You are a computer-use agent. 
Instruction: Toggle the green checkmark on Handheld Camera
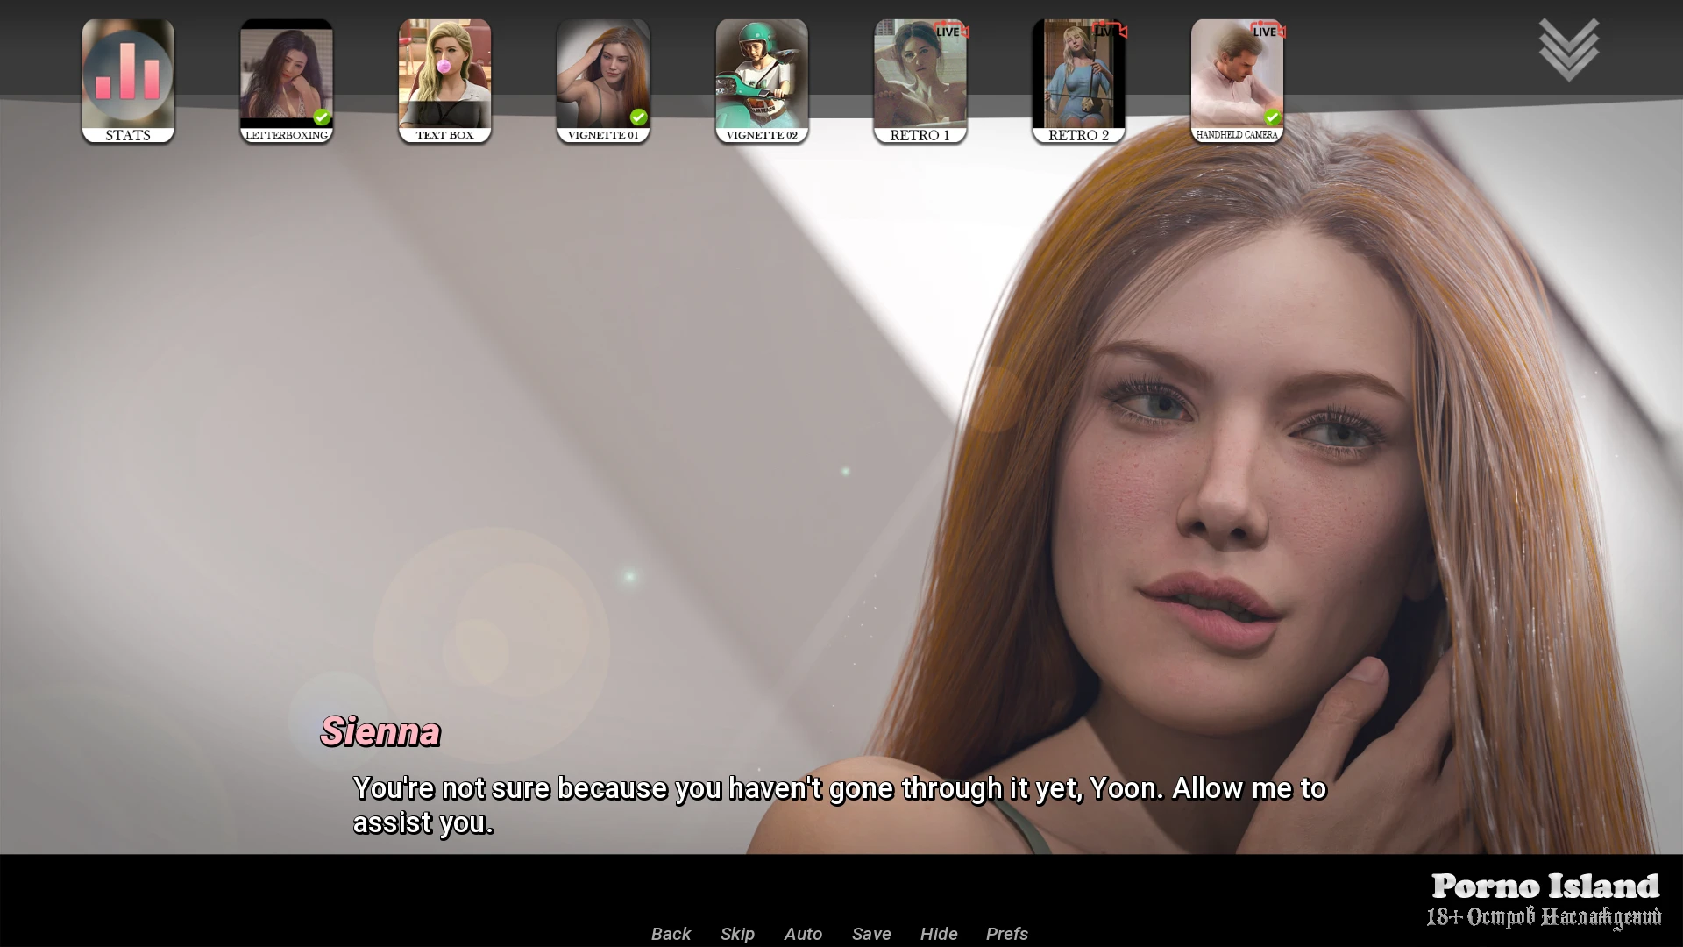pyautogui.click(x=1272, y=117)
